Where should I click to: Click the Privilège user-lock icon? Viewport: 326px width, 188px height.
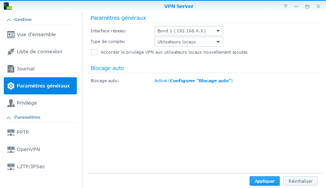11,103
